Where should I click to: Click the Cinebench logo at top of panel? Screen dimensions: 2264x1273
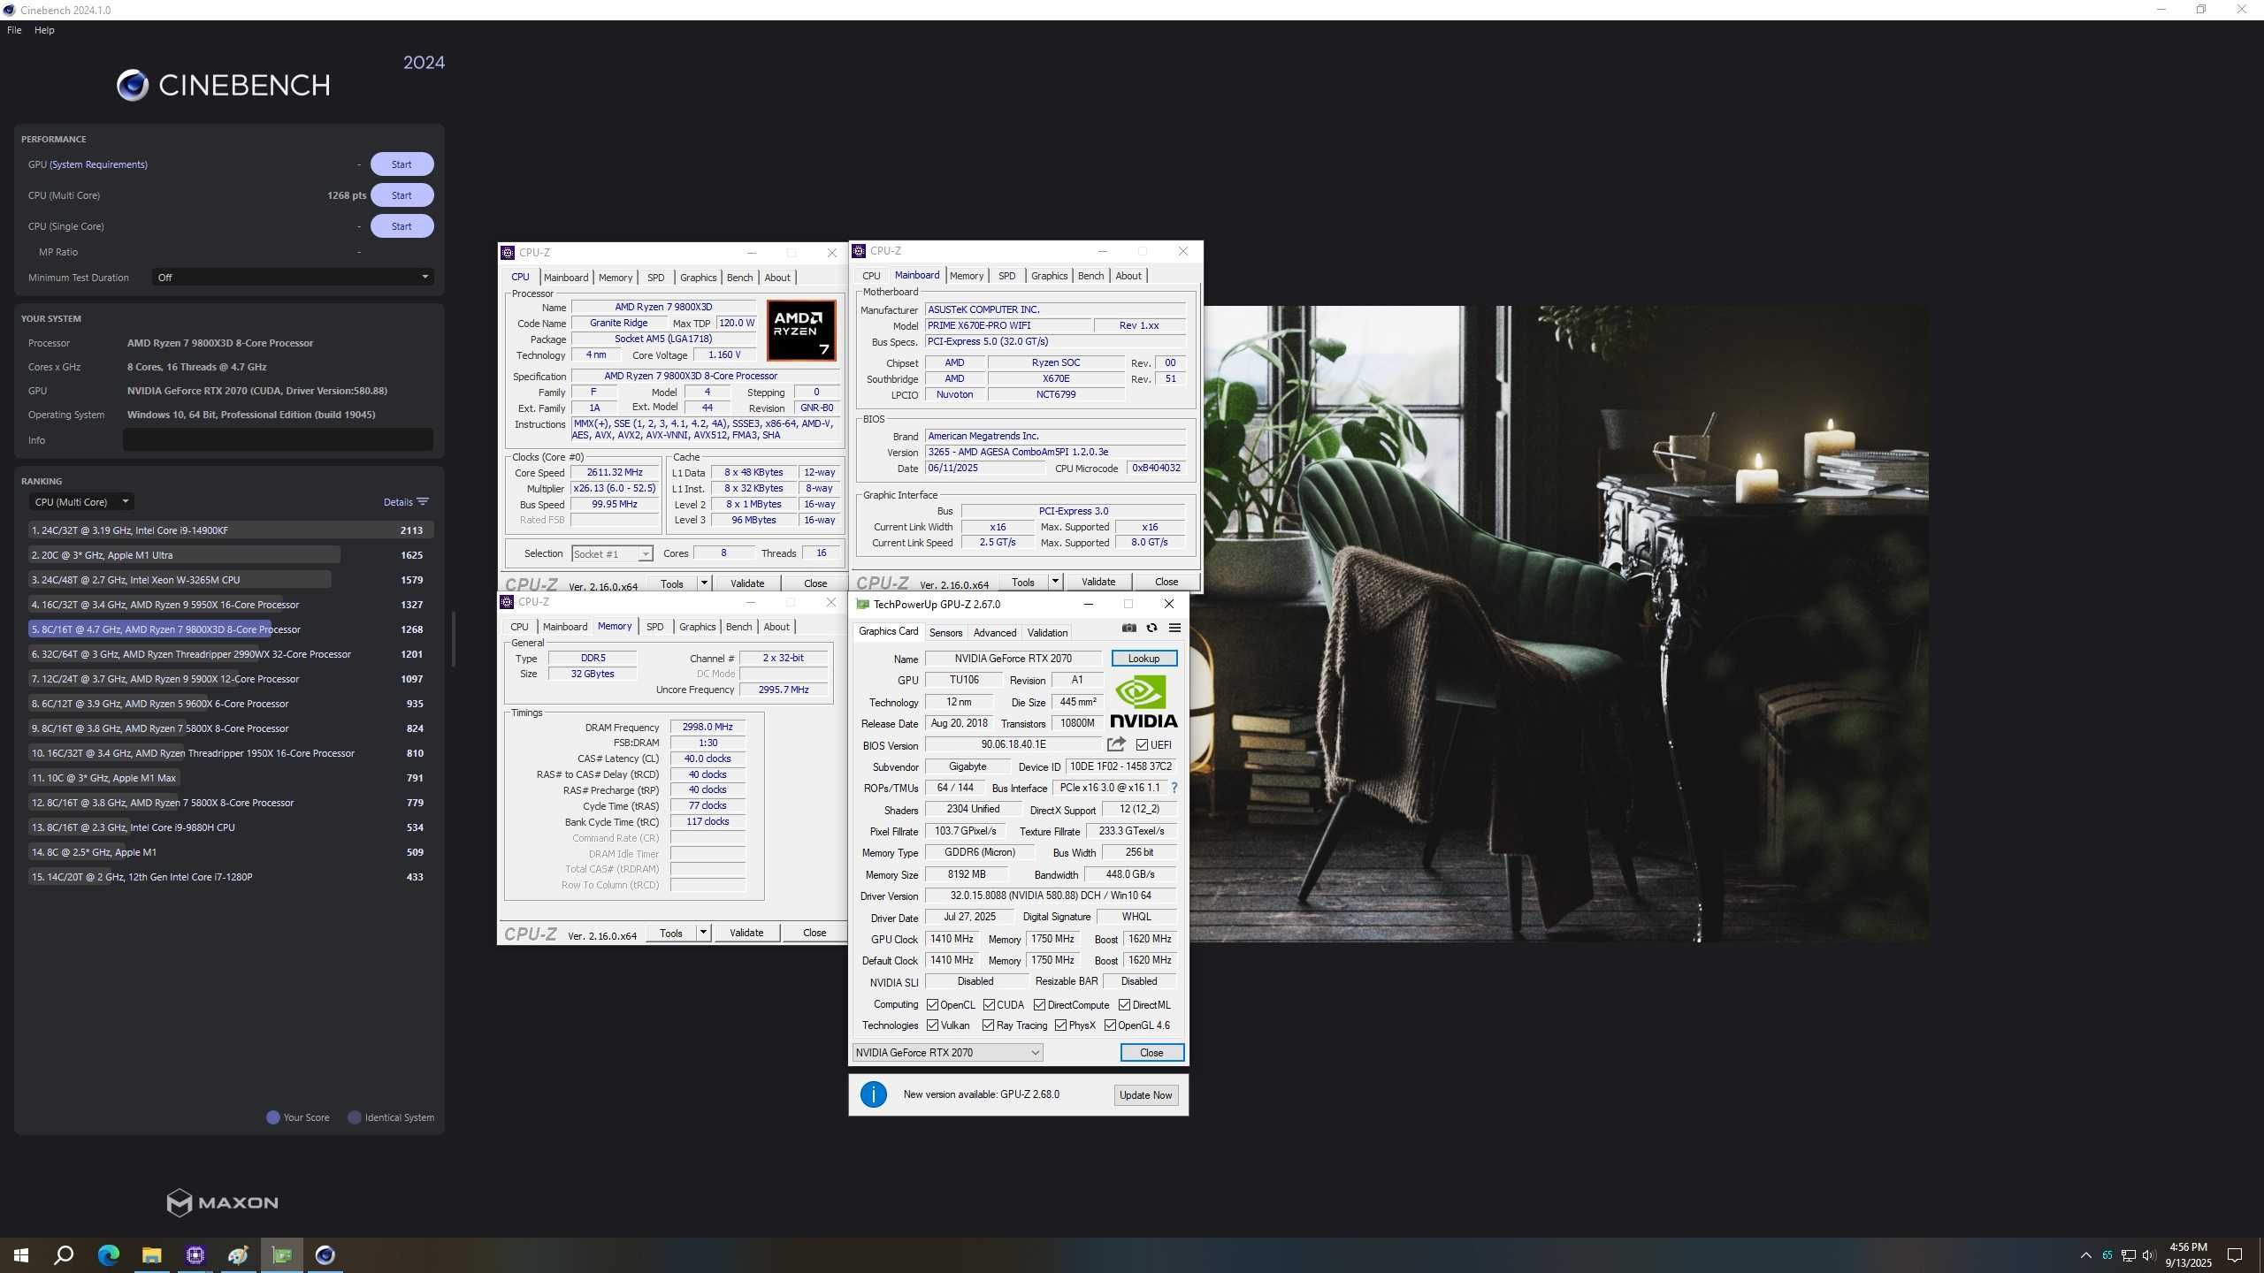223,85
